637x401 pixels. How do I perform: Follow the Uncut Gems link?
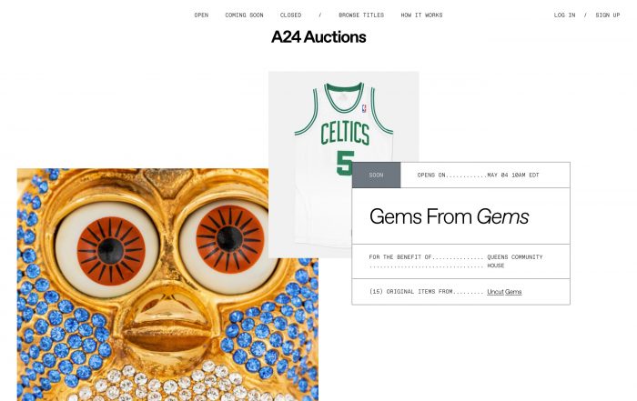[504, 292]
